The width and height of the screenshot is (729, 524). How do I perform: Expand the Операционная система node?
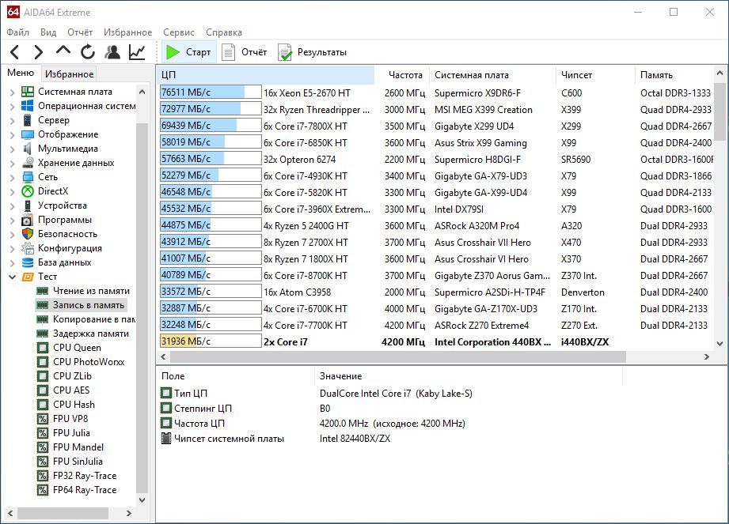coord(12,106)
